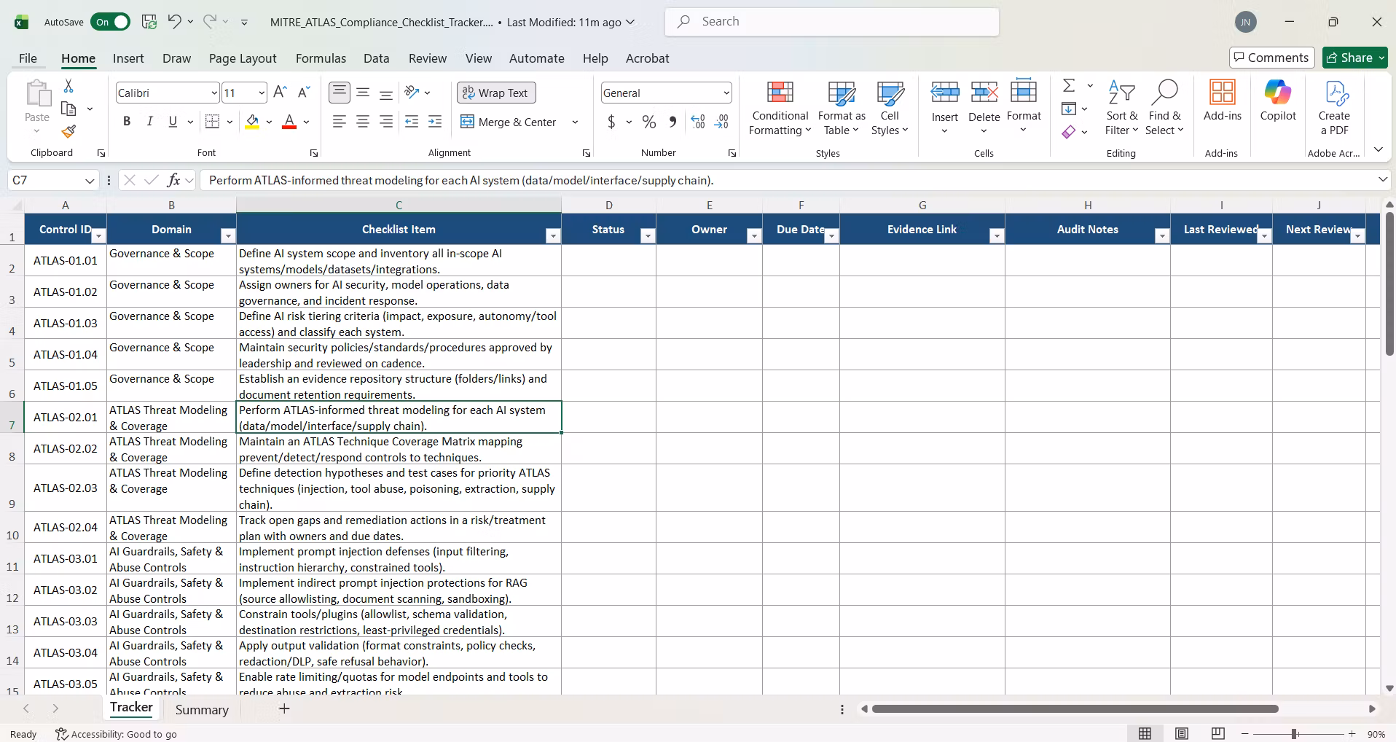Open the File menu
Image resolution: width=1396 pixels, height=742 pixels.
pos(28,58)
